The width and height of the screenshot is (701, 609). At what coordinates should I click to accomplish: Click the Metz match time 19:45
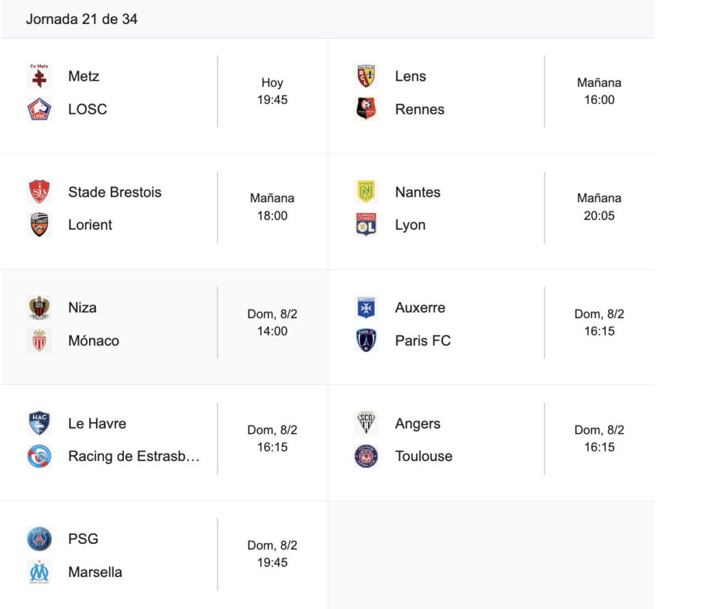pos(272,100)
